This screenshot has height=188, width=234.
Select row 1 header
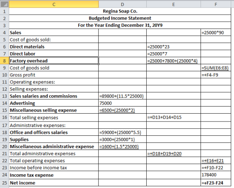tap(5, 11)
